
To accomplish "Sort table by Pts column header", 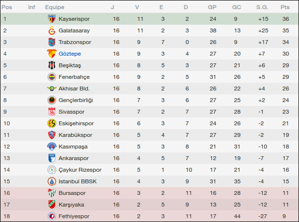I will 285,7.
